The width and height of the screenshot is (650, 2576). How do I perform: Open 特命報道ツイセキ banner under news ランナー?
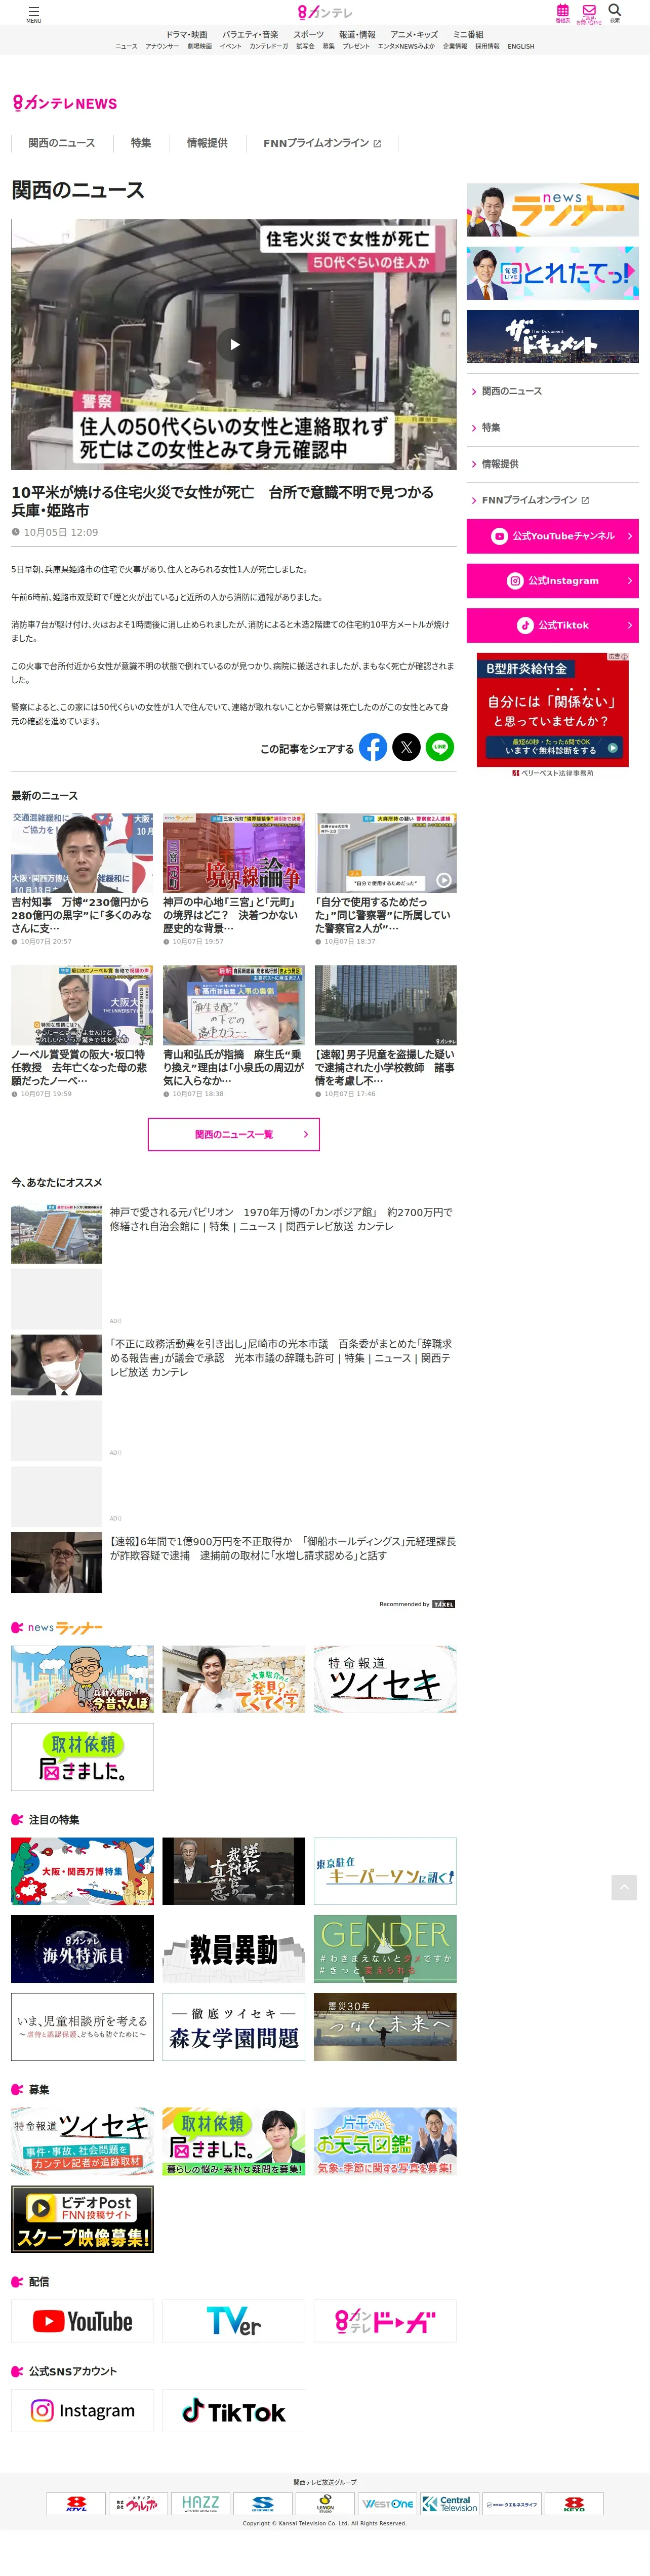point(385,1679)
